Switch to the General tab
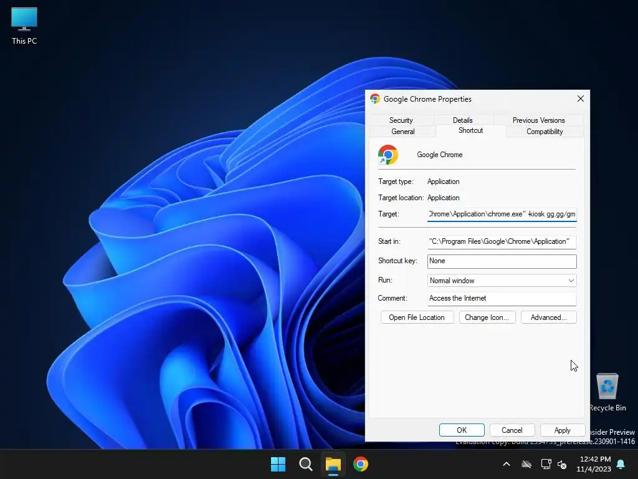The width and height of the screenshot is (638, 479). coord(403,132)
